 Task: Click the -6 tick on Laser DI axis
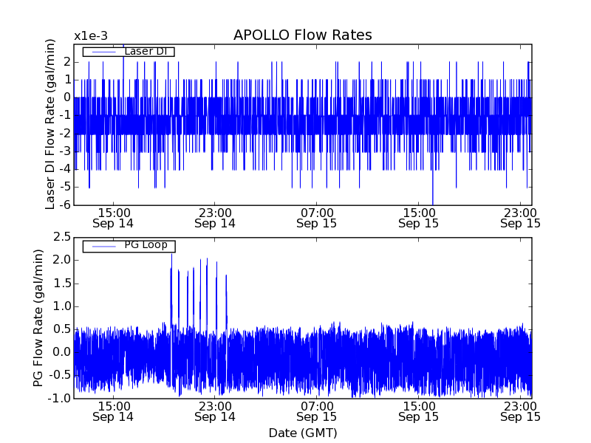[x=65, y=205]
